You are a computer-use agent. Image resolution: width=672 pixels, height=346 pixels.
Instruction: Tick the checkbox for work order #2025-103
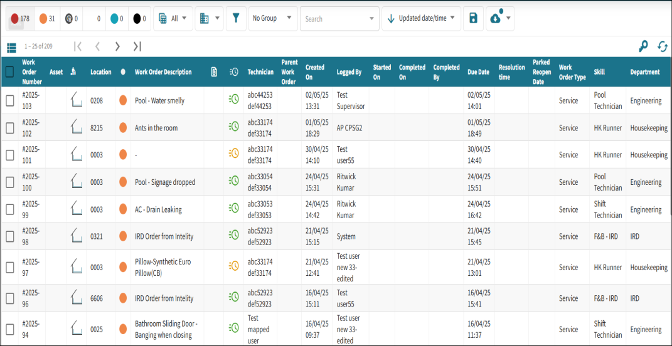[x=9, y=101]
